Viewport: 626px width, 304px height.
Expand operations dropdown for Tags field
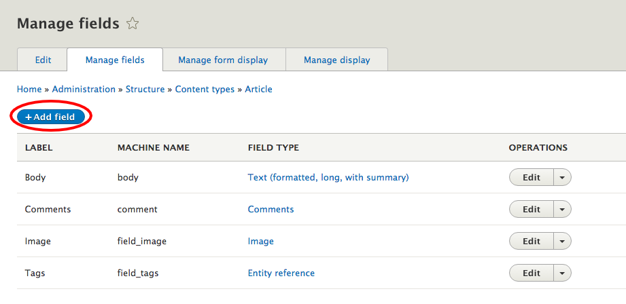[562, 273]
